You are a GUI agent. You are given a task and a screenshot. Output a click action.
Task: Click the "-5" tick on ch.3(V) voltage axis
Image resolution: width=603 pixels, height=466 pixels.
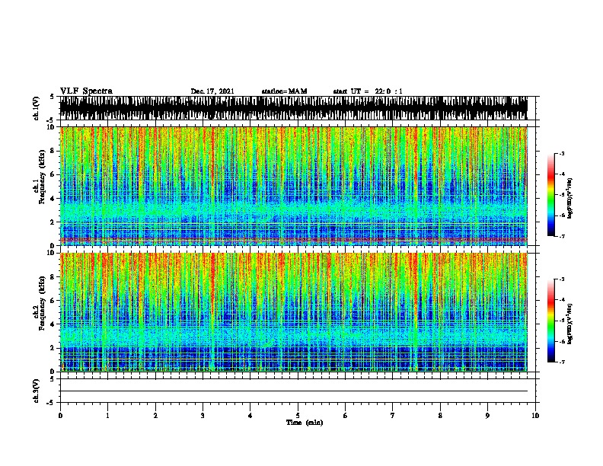(x=51, y=403)
